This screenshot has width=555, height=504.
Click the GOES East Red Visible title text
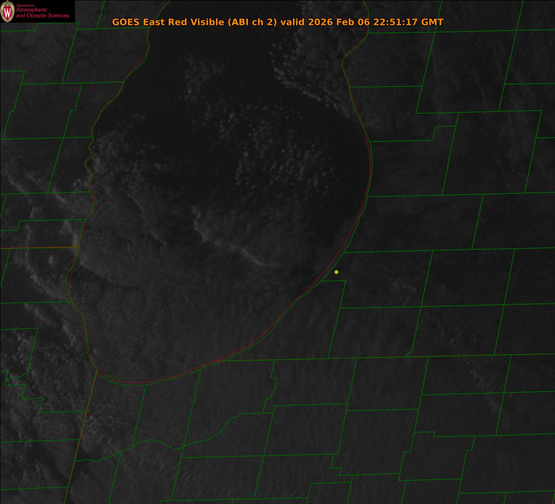click(277, 22)
